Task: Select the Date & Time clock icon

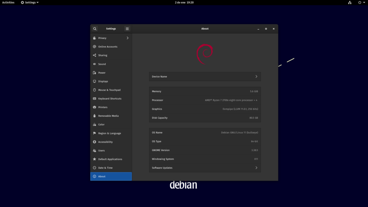Action: tap(95, 168)
